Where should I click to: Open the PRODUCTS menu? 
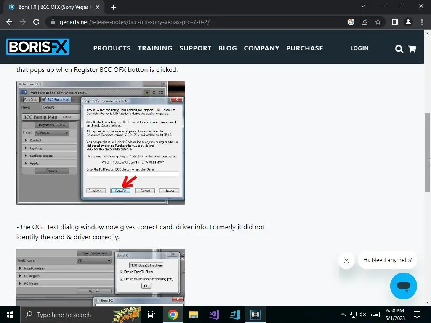tap(112, 48)
